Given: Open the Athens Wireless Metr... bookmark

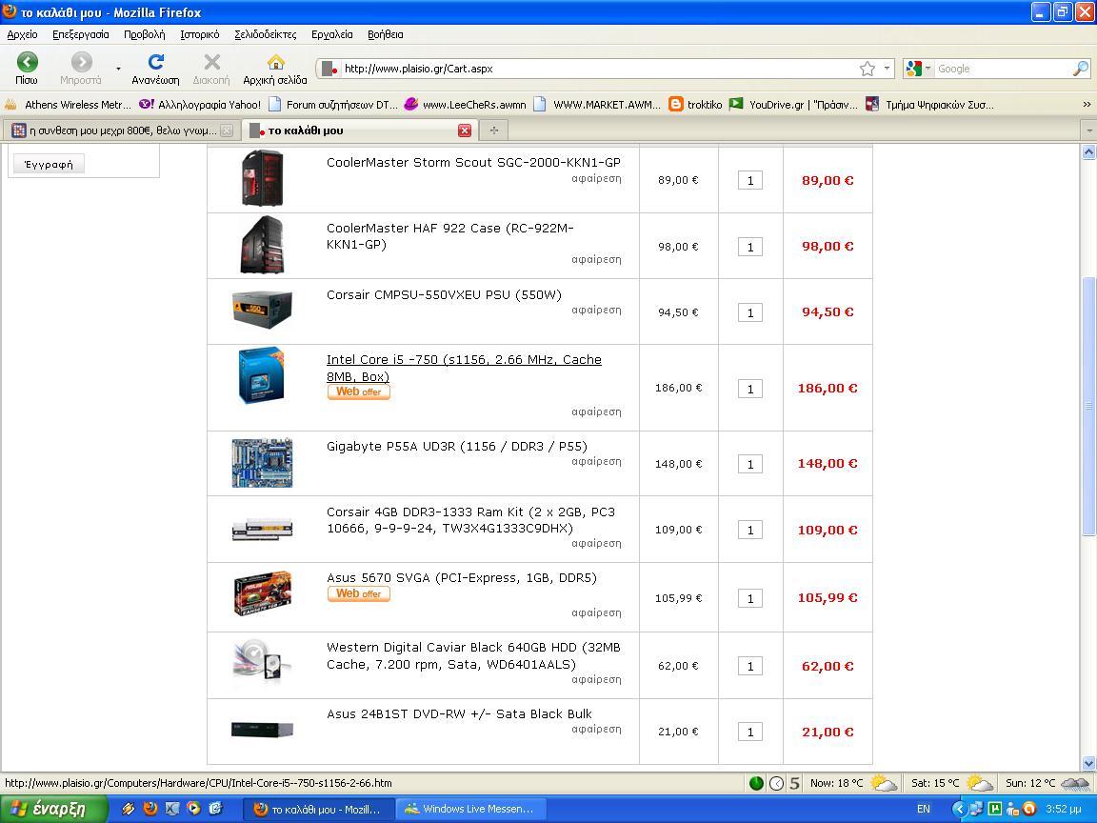Looking at the screenshot, I should coord(68,104).
